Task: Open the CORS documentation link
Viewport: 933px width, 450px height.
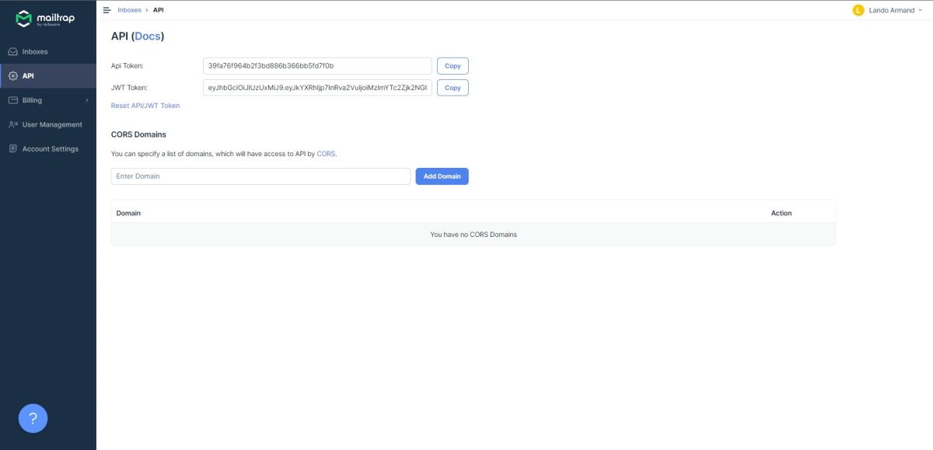Action: (327, 153)
